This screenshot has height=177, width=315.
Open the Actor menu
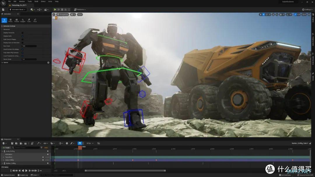coord(50,1)
